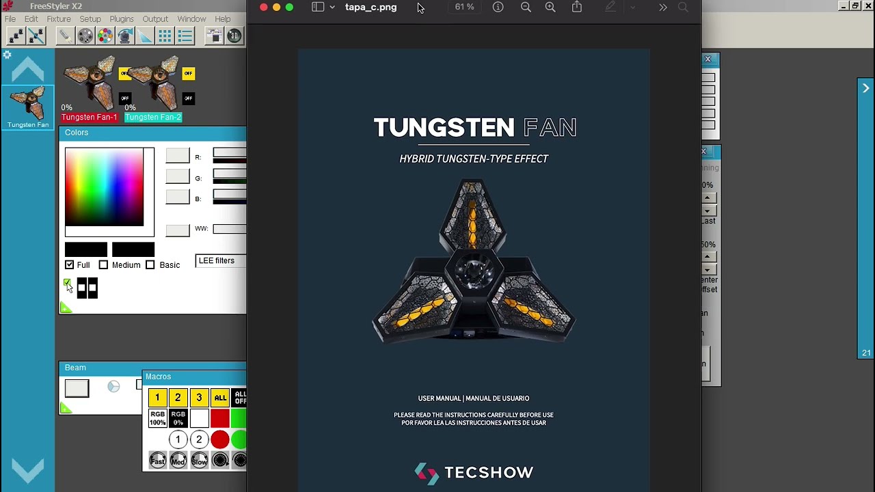875x492 pixels.
Task: Open the color wheel toolbar icon
Action: pyautogui.click(x=105, y=36)
